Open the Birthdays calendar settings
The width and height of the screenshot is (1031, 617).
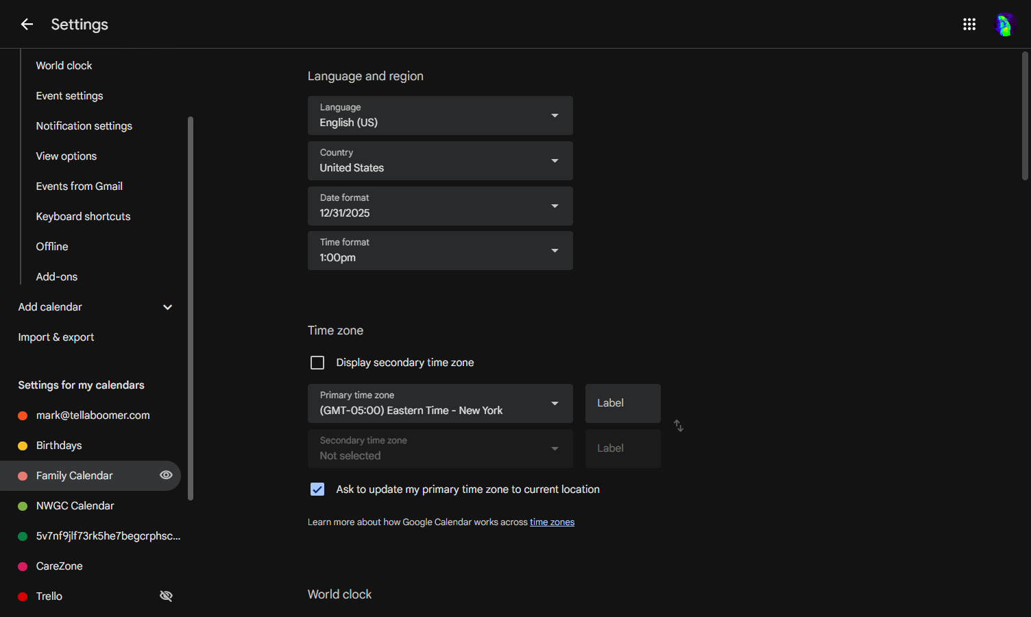coord(59,446)
